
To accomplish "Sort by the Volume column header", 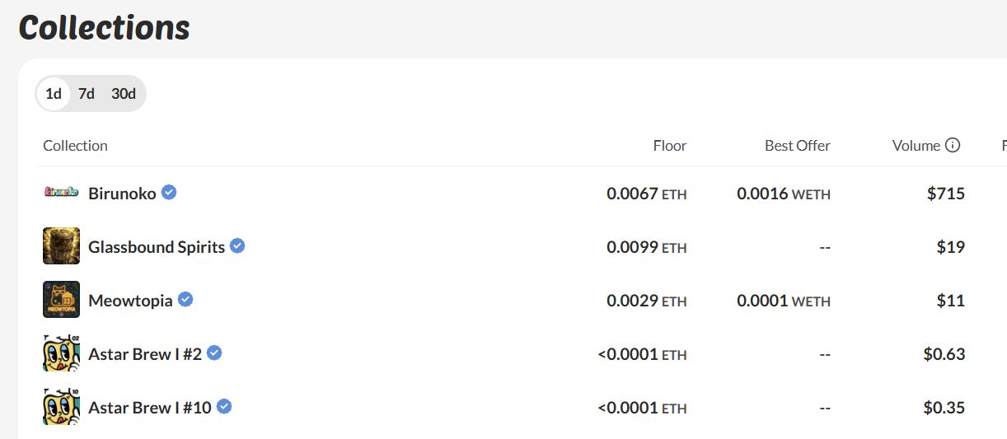I will (916, 146).
